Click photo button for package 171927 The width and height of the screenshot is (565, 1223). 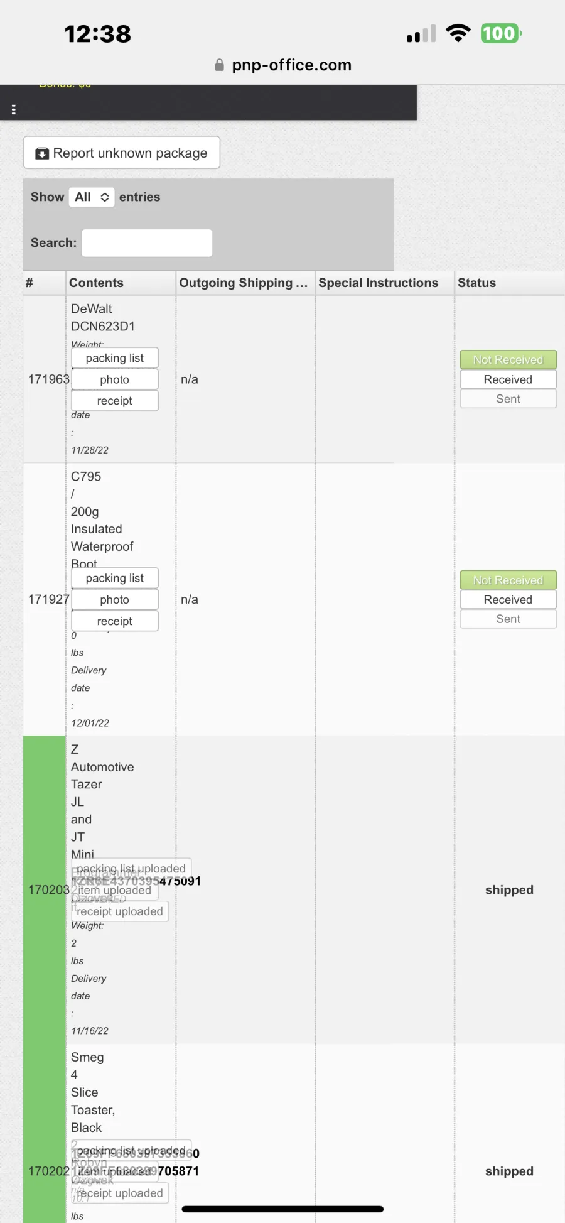click(x=115, y=600)
